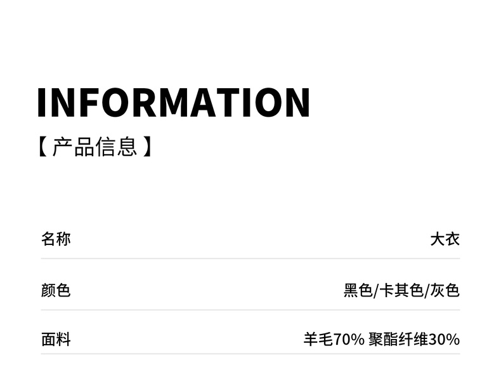The height and width of the screenshot is (372, 501).
Task: Click the 名称 row label
Action: point(56,239)
